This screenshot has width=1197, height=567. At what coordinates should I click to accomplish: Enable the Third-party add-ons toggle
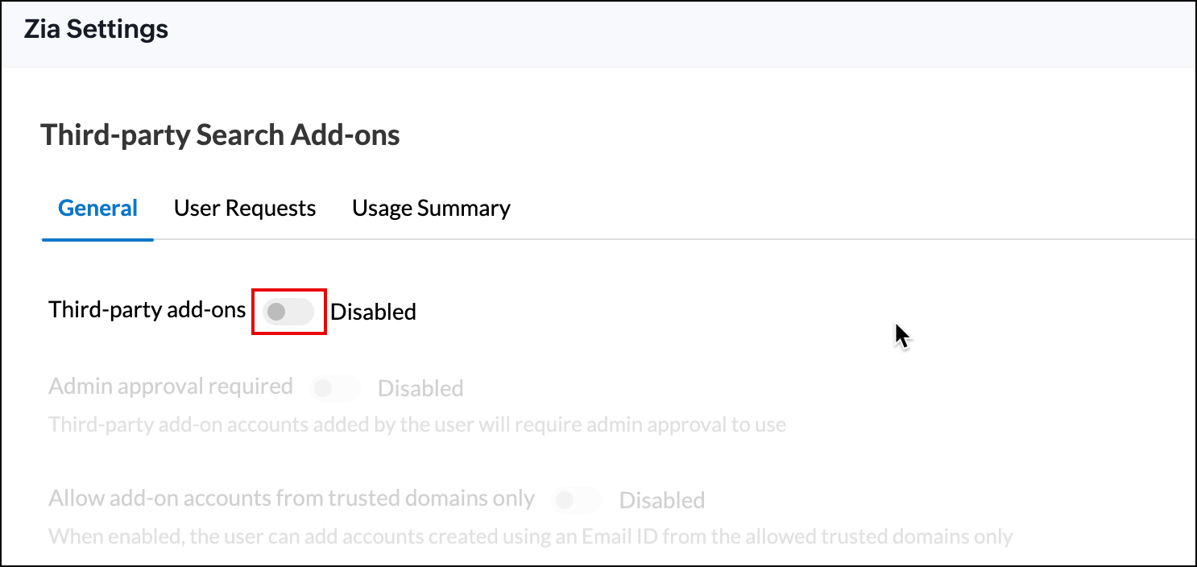288,312
